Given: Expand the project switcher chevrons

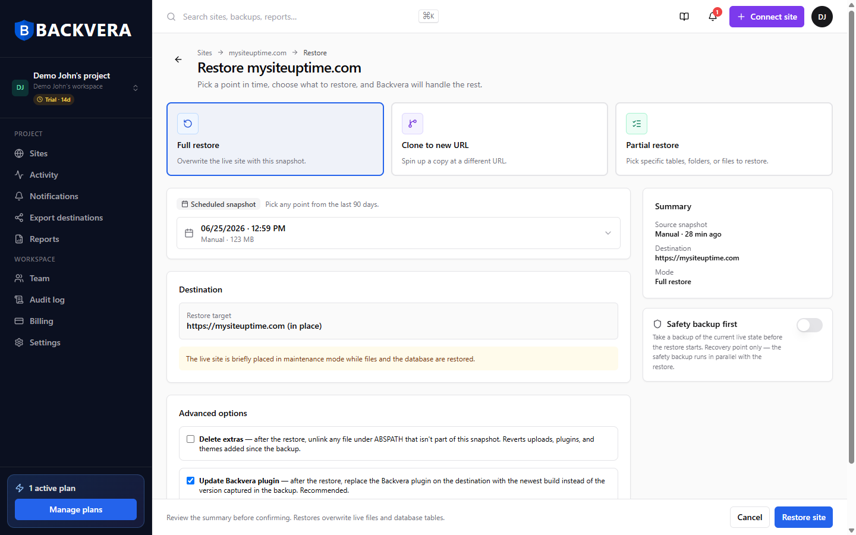Looking at the screenshot, I should pos(136,88).
